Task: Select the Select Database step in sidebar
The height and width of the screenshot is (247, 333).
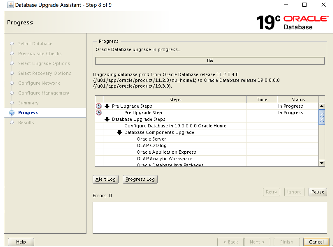Action: (x=35, y=44)
